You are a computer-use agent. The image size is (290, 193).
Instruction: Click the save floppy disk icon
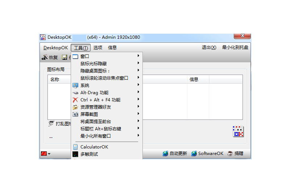[x=65, y=57]
